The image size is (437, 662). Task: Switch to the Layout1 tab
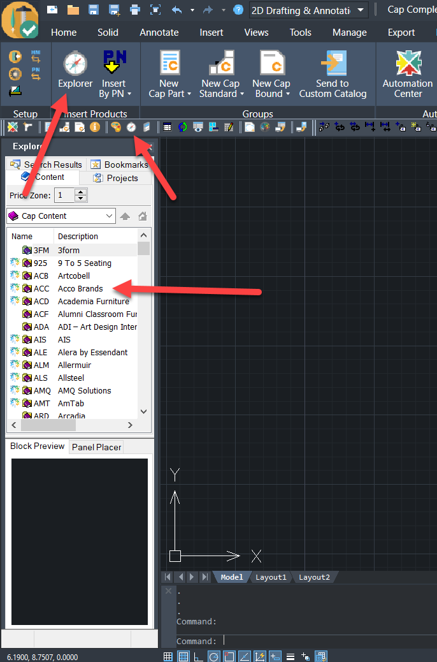click(271, 577)
